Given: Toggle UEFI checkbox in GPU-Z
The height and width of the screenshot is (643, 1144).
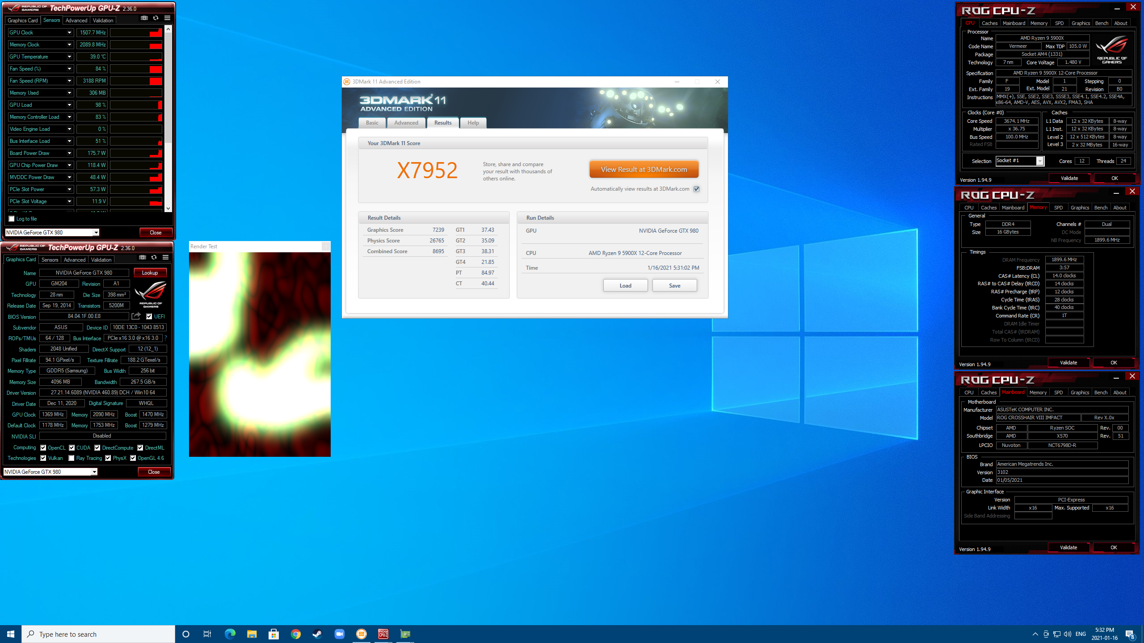Looking at the screenshot, I should [x=149, y=316].
